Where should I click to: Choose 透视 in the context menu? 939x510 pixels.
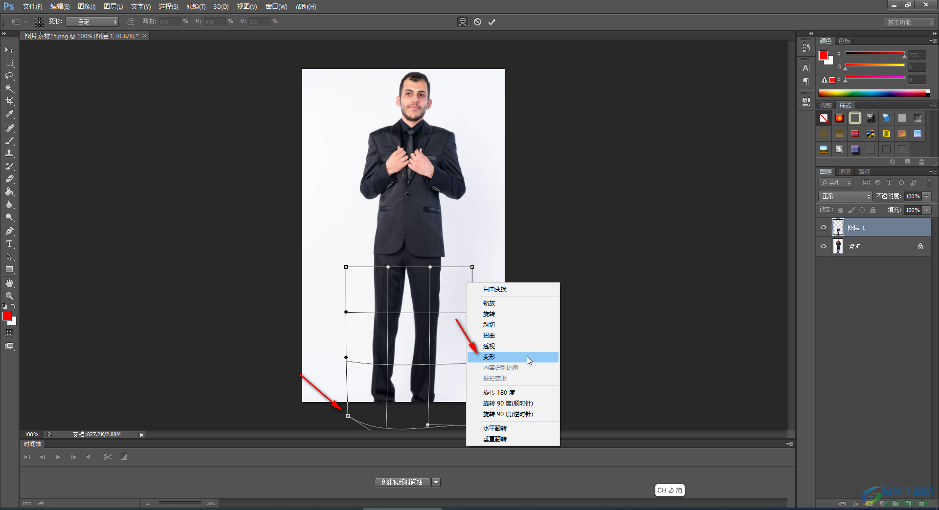click(x=513, y=346)
